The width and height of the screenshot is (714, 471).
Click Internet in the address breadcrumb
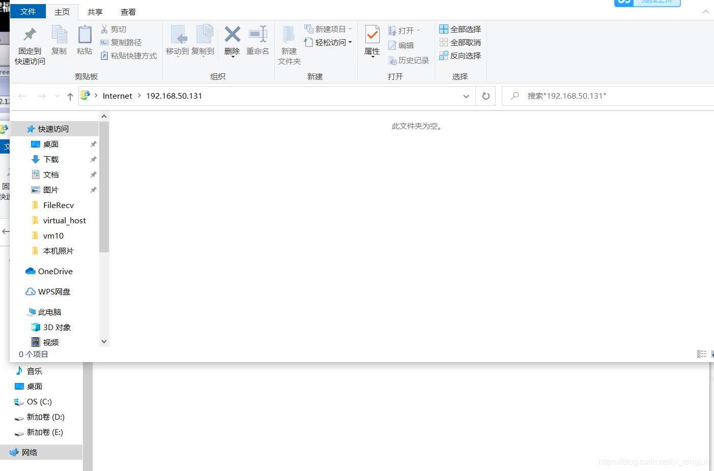(117, 96)
